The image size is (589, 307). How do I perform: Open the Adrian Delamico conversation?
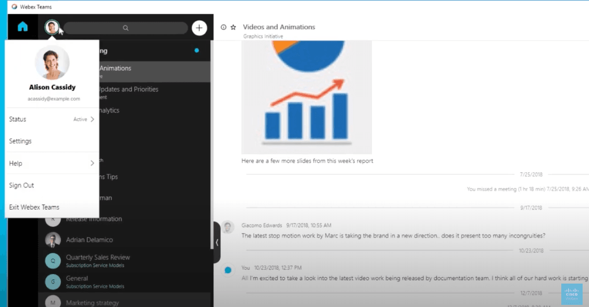click(x=124, y=240)
